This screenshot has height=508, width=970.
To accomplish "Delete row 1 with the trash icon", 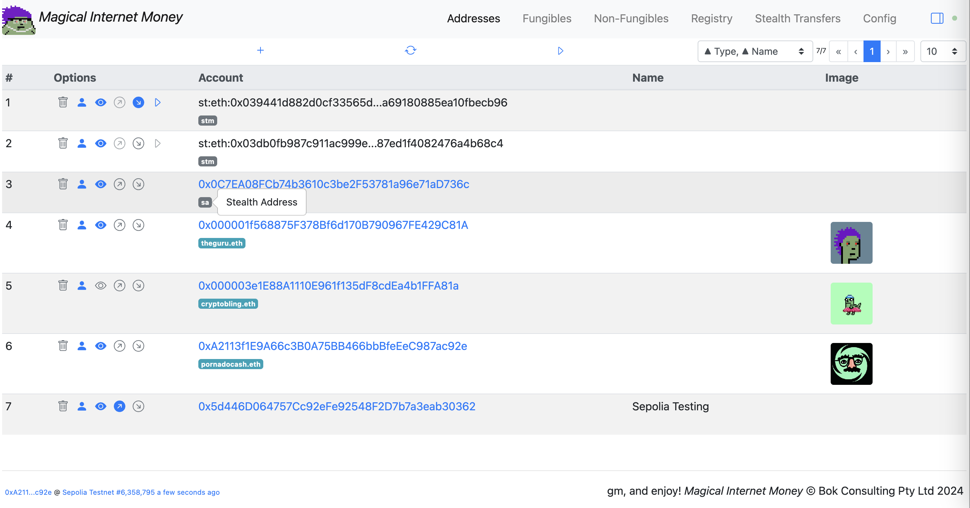I will pyautogui.click(x=63, y=102).
